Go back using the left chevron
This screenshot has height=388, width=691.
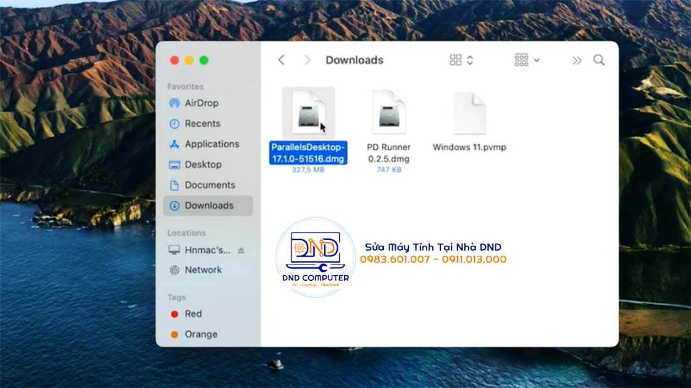tap(281, 60)
